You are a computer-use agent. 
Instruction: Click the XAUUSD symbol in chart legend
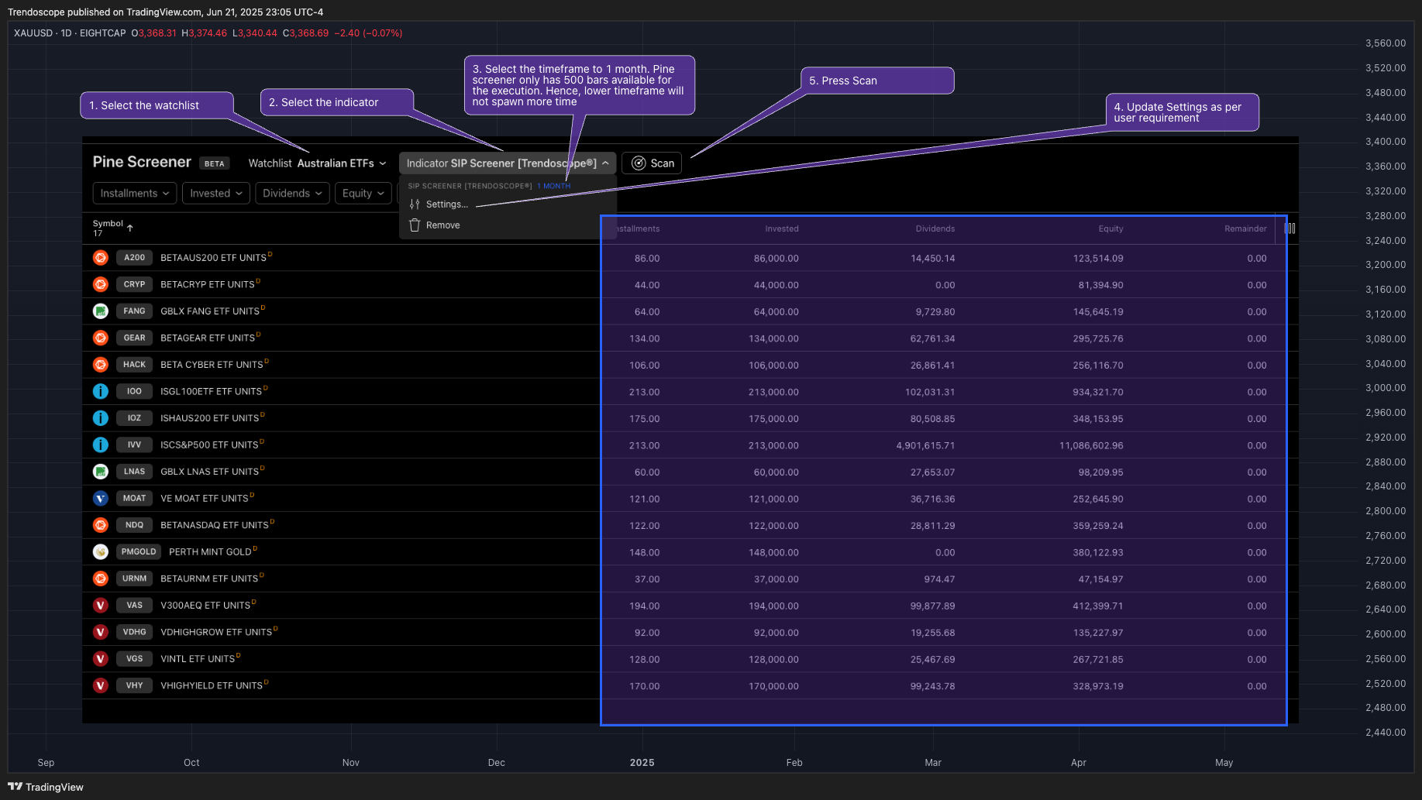point(33,33)
